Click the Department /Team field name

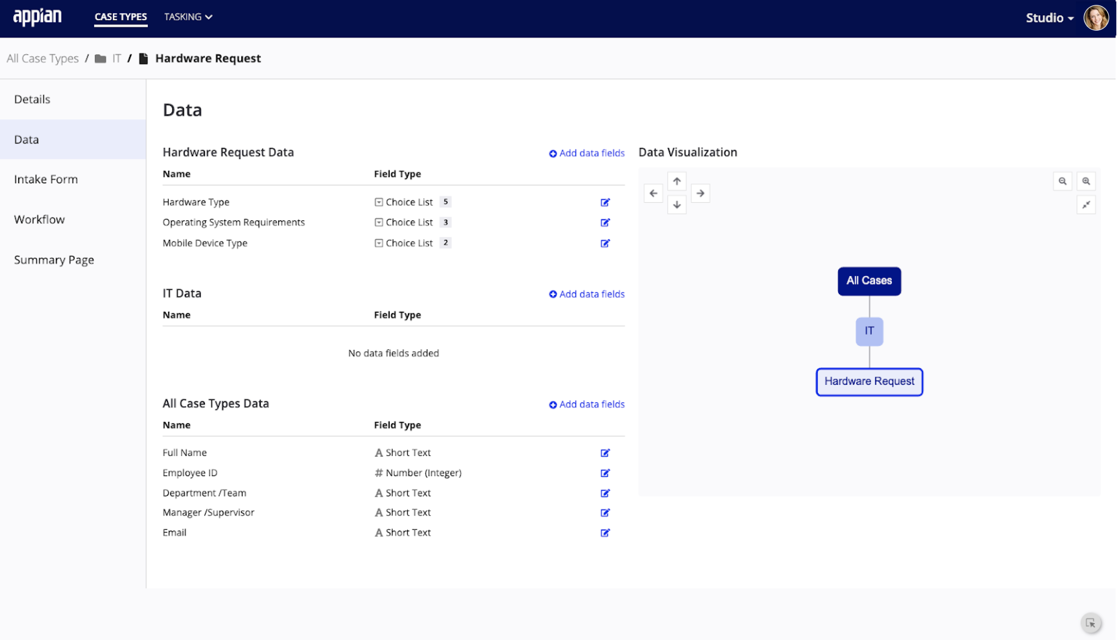(204, 493)
